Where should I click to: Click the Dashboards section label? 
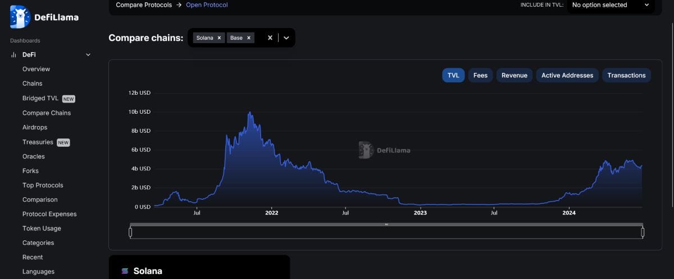point(25,41)
